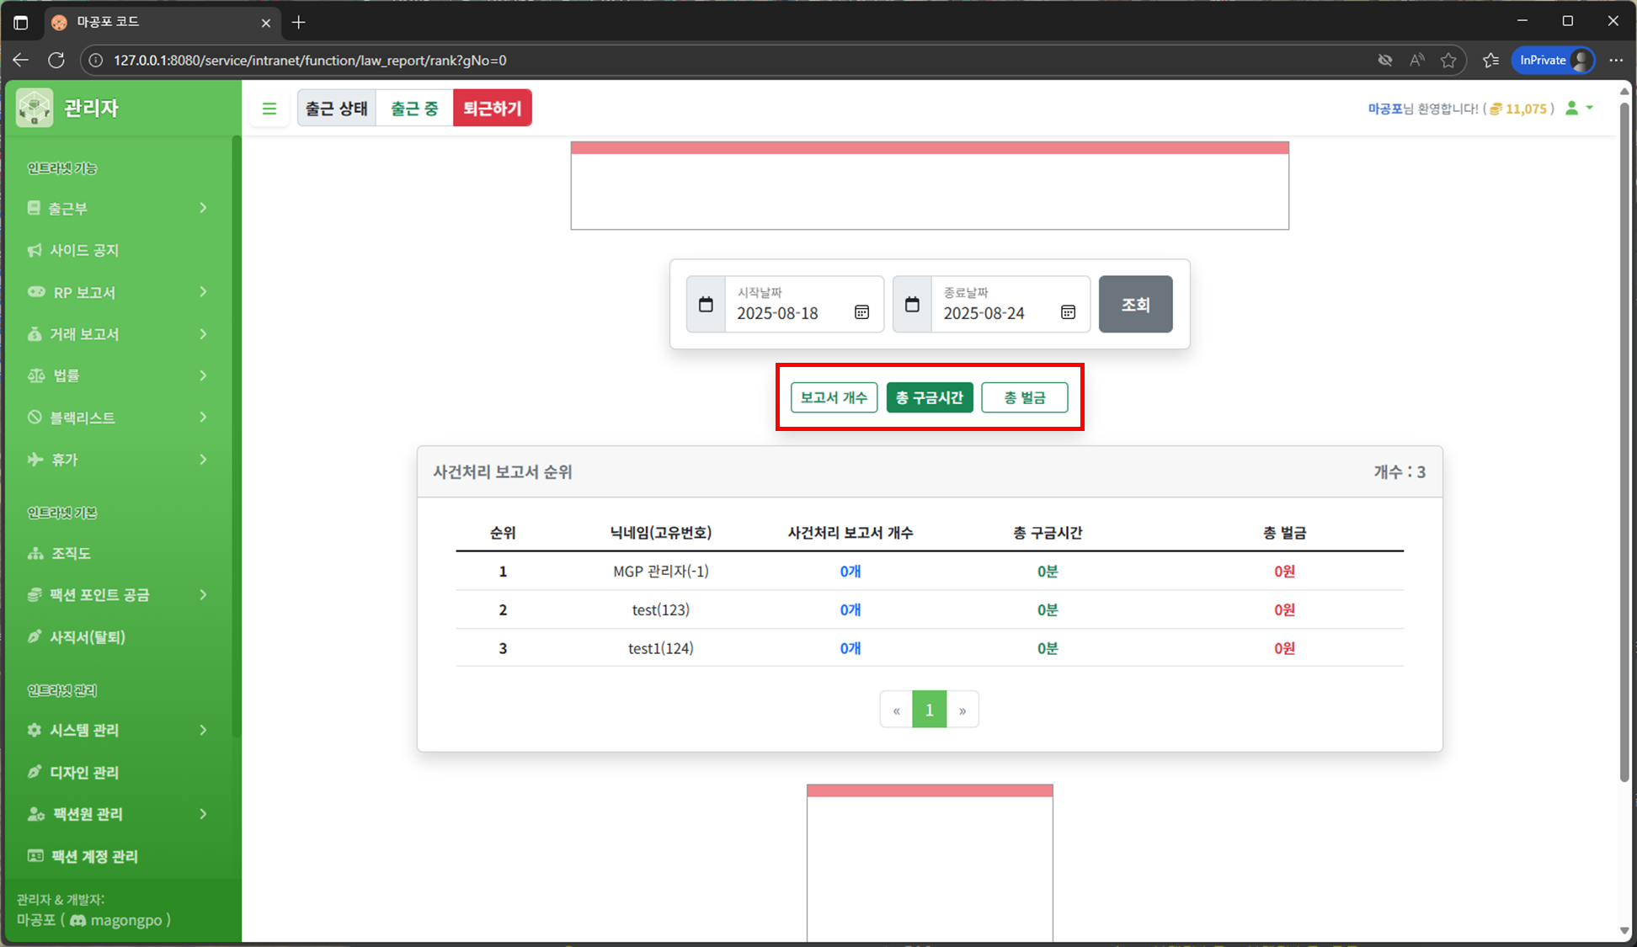
Task: Expand the 출근부 menu chevron
Action: click(x=203, y=208)
